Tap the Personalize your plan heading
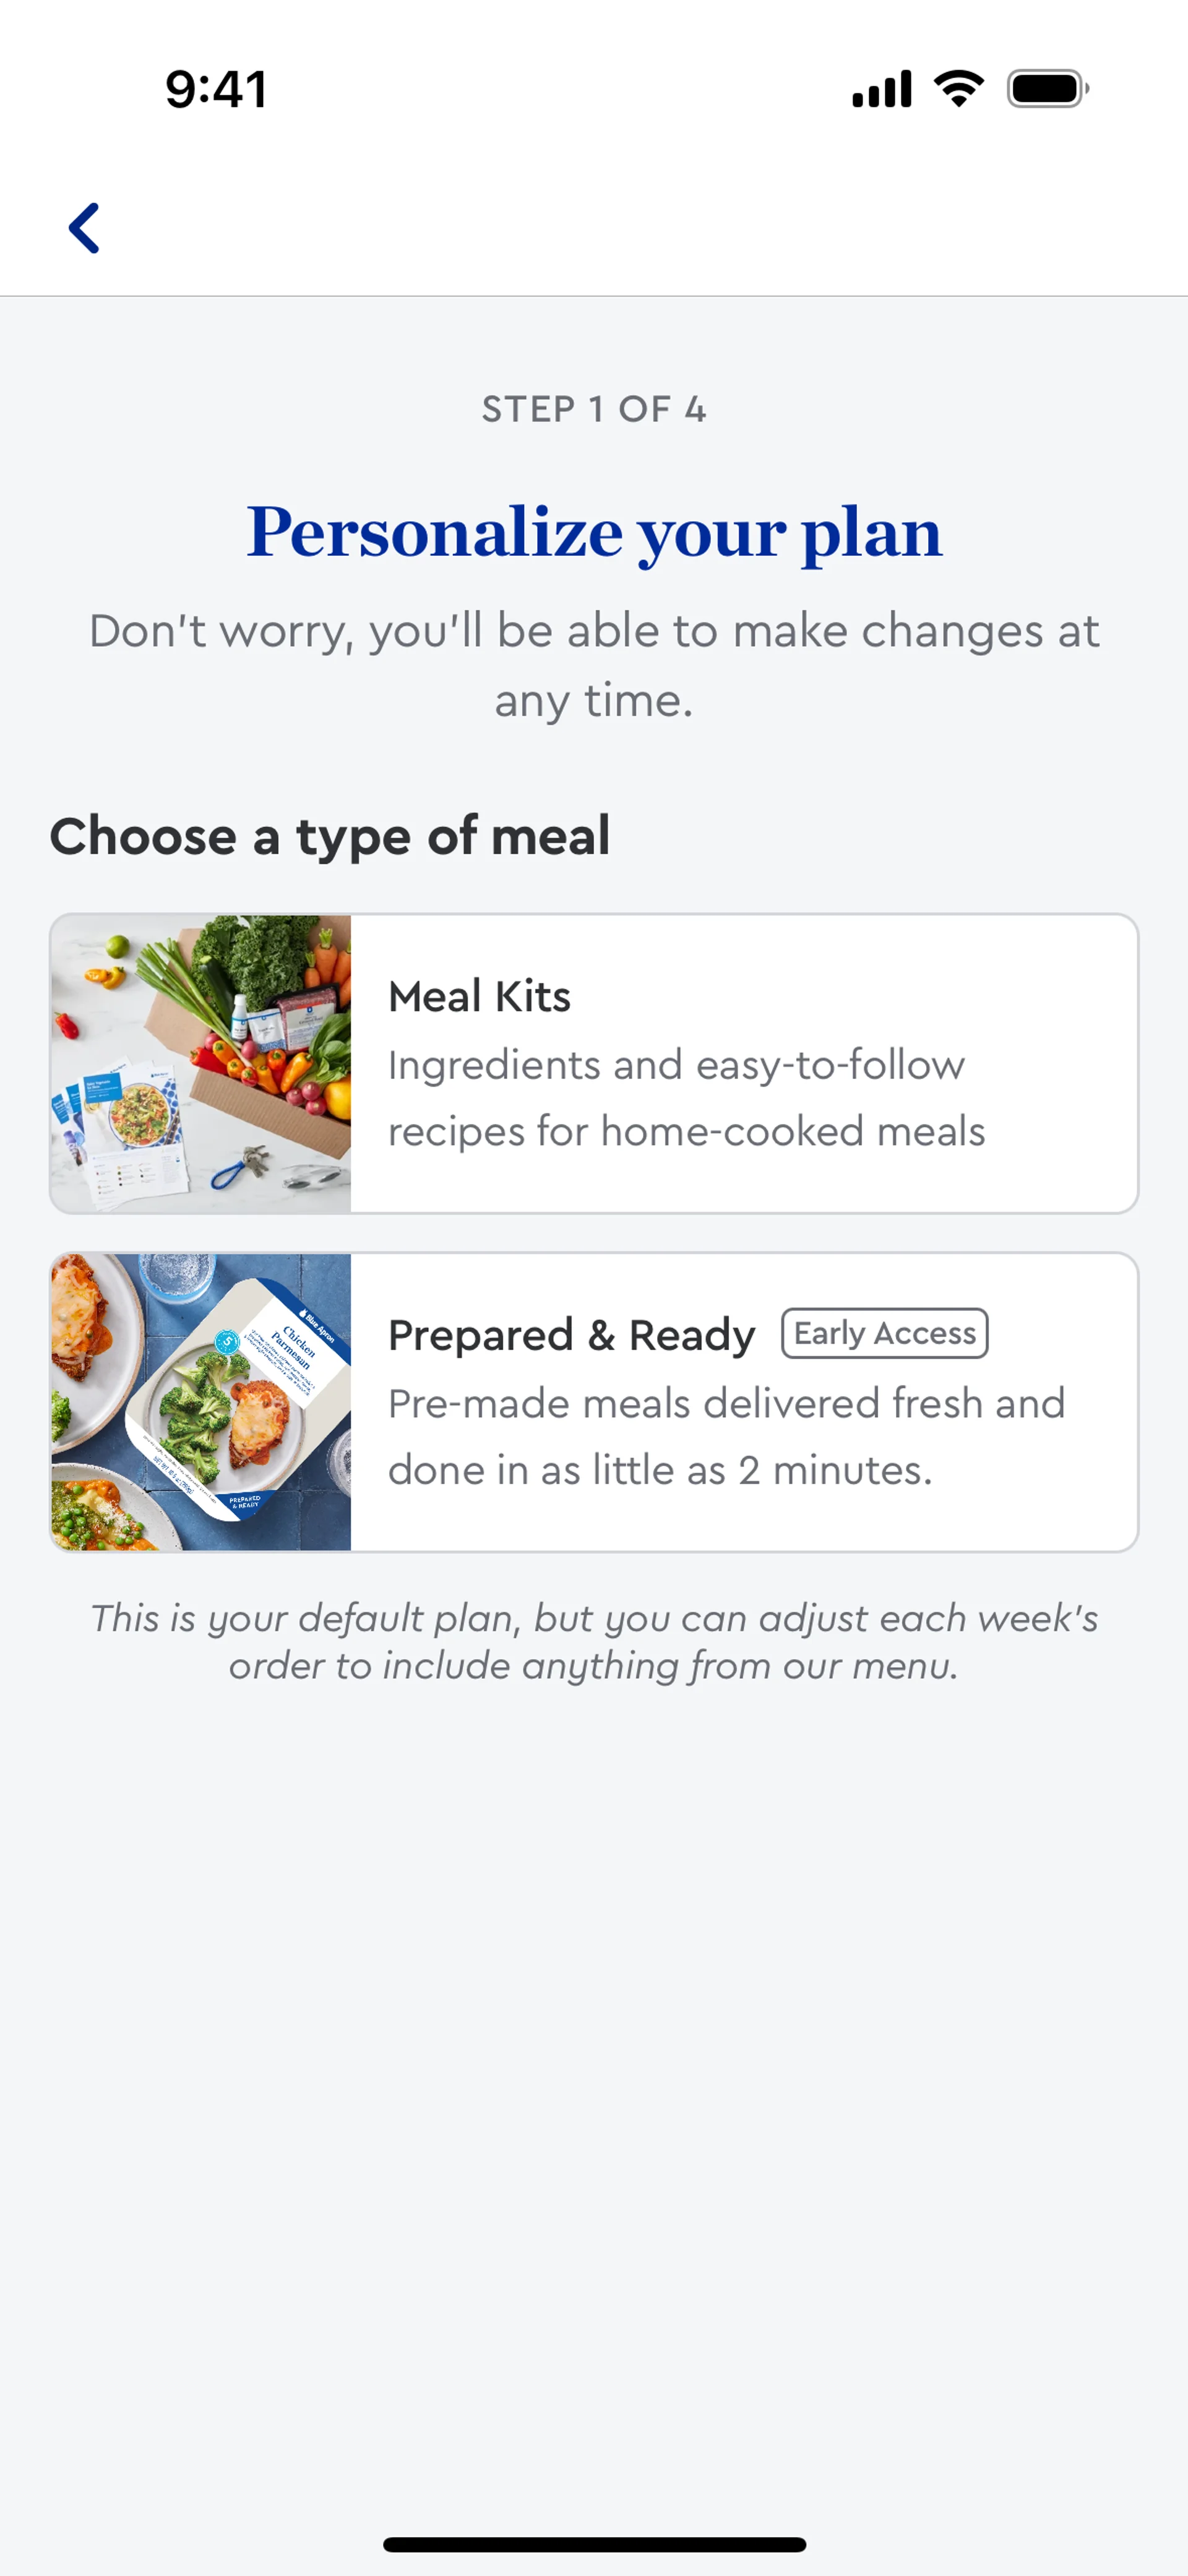Screen dimensions: 1188x2576 click(594, 531)
